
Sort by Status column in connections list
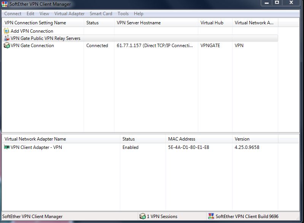[99, 23]
